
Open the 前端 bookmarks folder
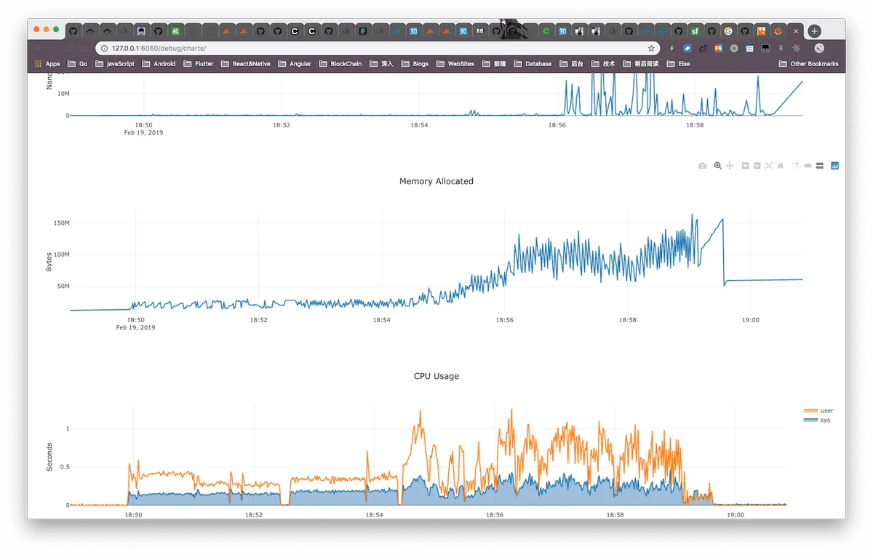[493, 64]
